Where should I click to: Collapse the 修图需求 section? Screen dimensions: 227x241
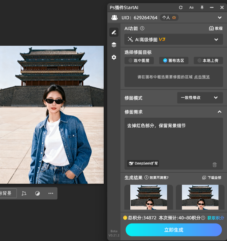coord(219,112)
